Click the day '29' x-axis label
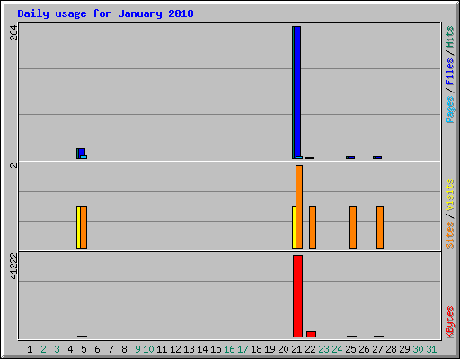Screen dimensions: 460x359 pyautogui.click(x=404, y=349)
